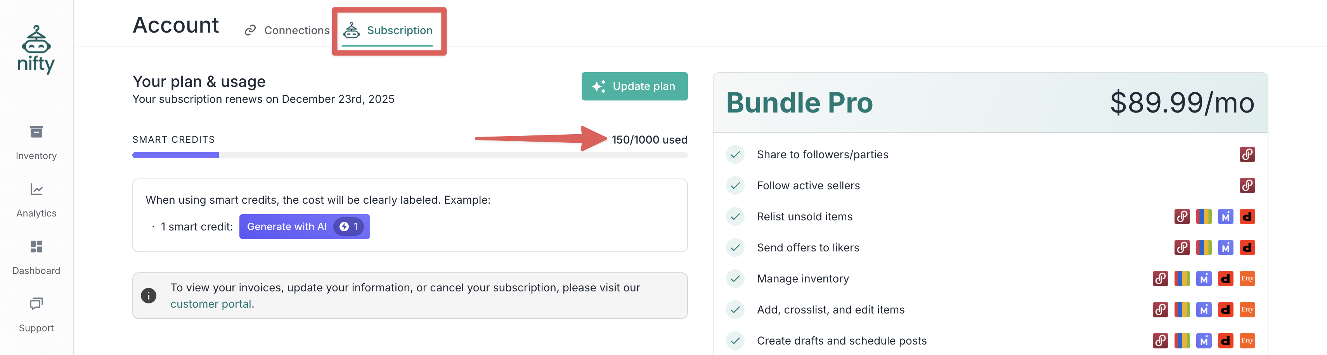
Task: Select the Subscription tab
Action: point(388,30)
